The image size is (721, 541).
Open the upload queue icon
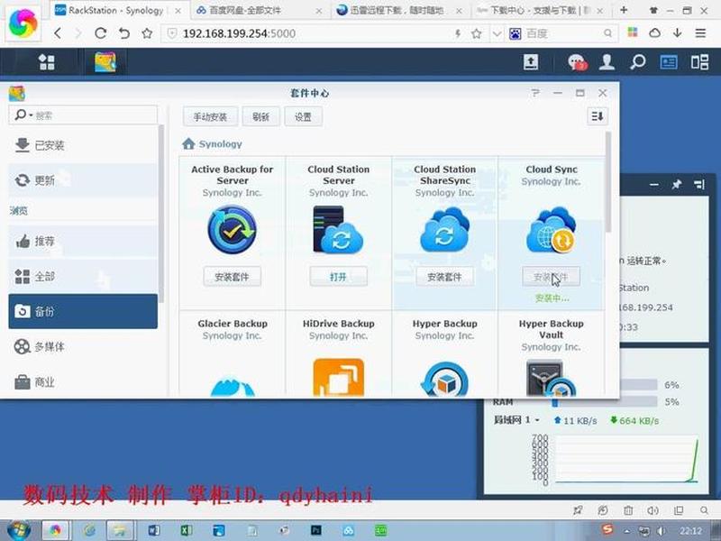pyautogui.click(x=531, y=62)
